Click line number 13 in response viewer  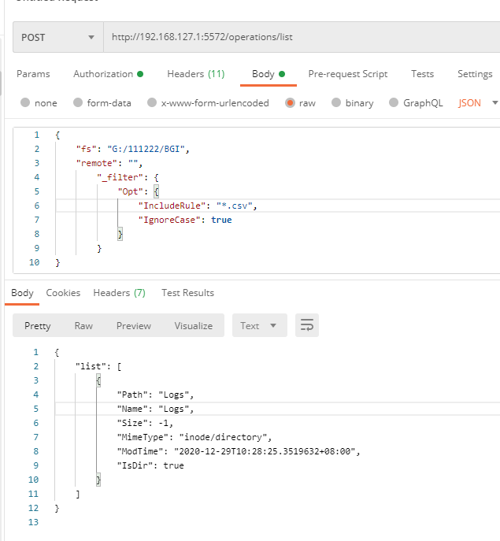click(34, 522)
